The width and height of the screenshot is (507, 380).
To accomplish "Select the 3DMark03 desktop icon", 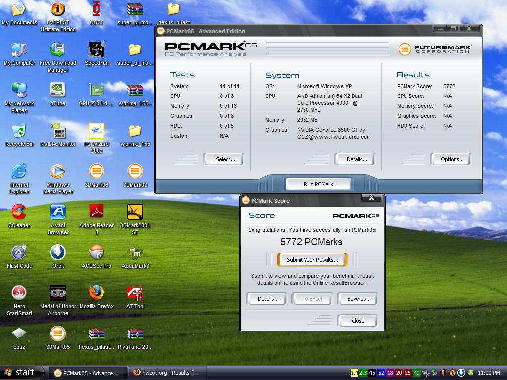I will point(135,176).
